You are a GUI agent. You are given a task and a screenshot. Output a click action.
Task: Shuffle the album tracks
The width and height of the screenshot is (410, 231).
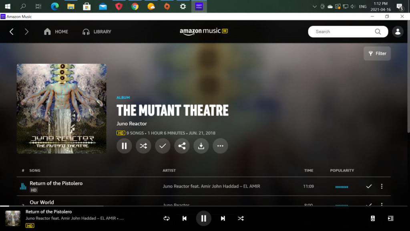[x=143, y=146]
